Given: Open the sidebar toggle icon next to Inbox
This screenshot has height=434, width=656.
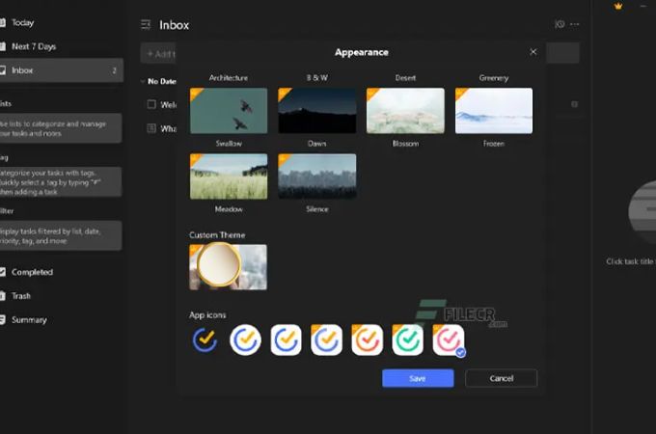Looking at the screenshot, I should pos(146,25).
